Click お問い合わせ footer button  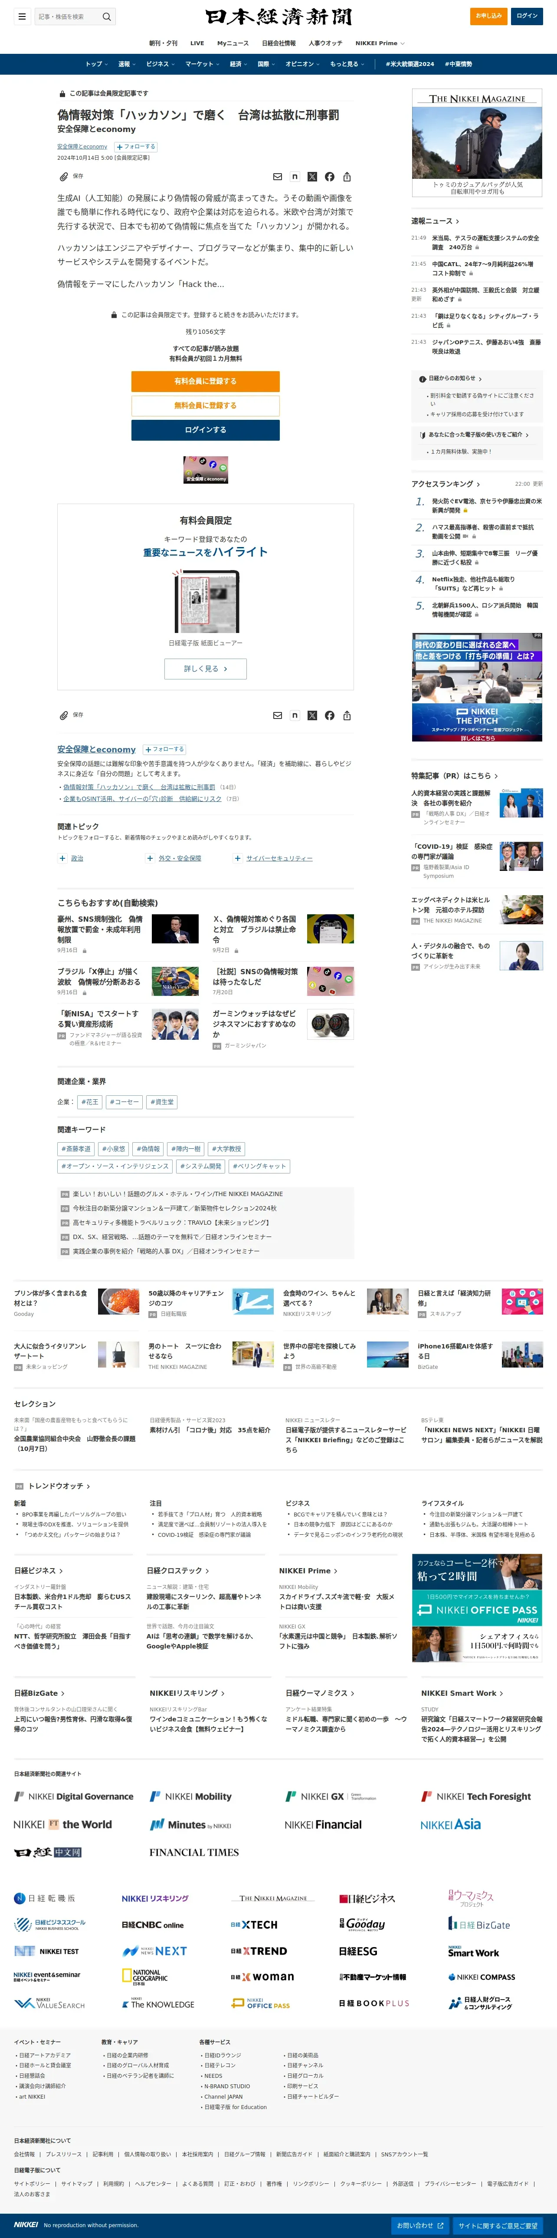coord(421,2225)
